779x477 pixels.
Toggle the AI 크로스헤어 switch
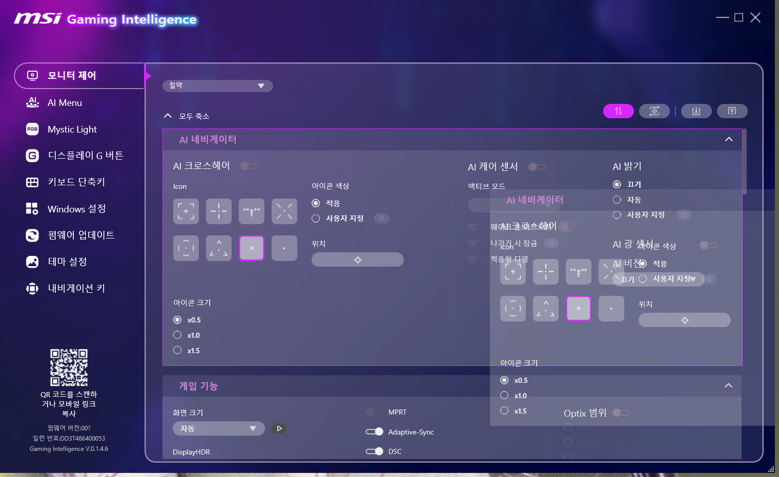click(249, 166)
